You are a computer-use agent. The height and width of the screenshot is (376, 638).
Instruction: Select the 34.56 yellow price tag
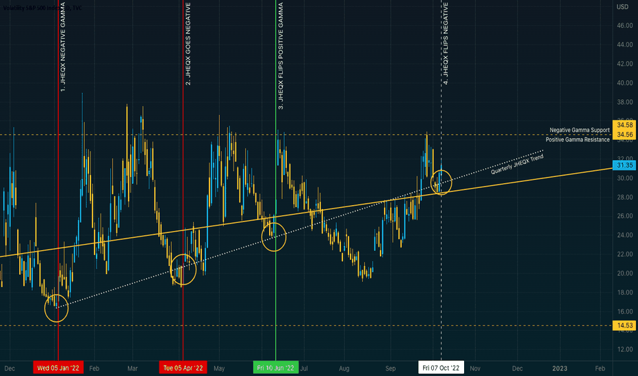pos(624,135)
